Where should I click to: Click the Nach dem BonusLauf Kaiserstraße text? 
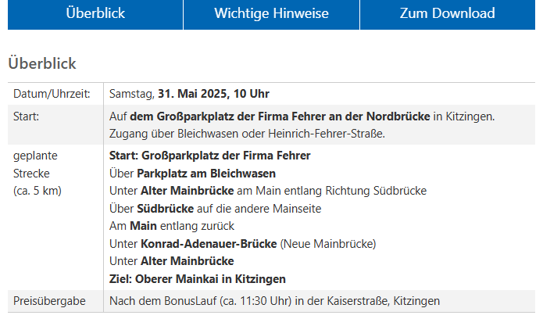(274, 301)
